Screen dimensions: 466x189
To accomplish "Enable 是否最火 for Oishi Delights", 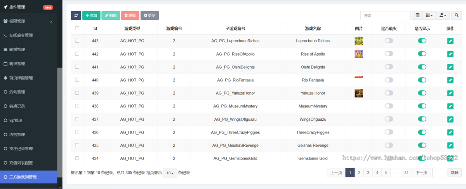I will pyautogui.click(x=389, y=67).
